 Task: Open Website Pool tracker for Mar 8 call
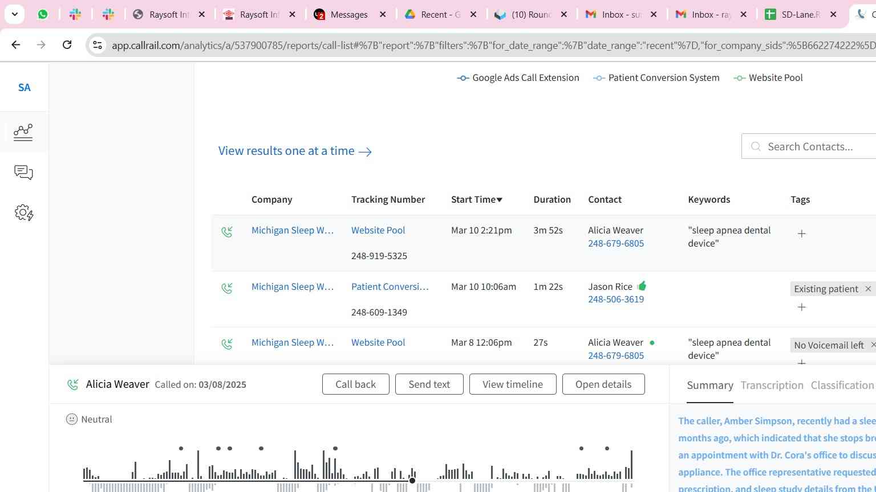tap(378, 342)
